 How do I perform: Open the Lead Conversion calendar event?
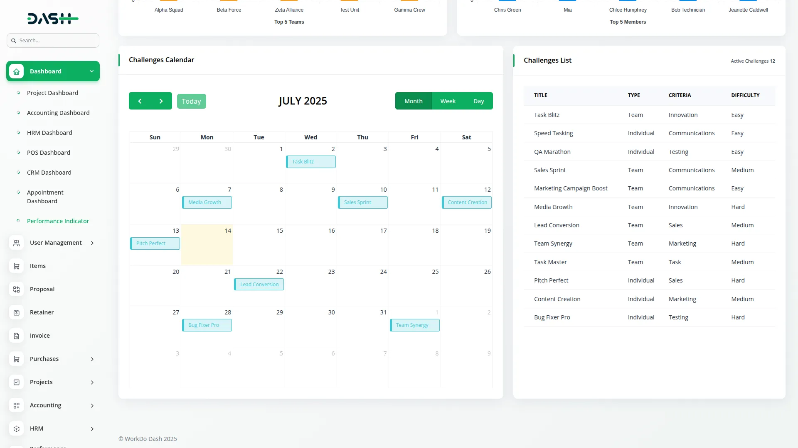tap(259, 285)
